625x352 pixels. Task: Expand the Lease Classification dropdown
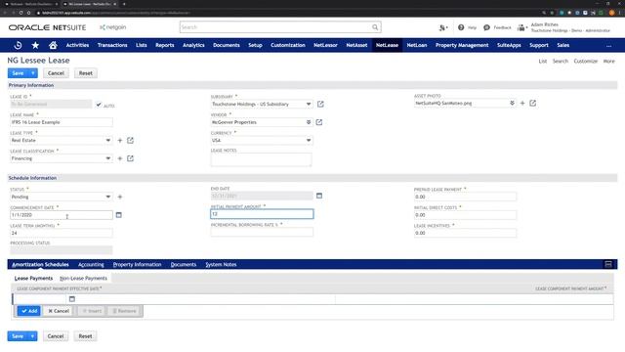108,158
